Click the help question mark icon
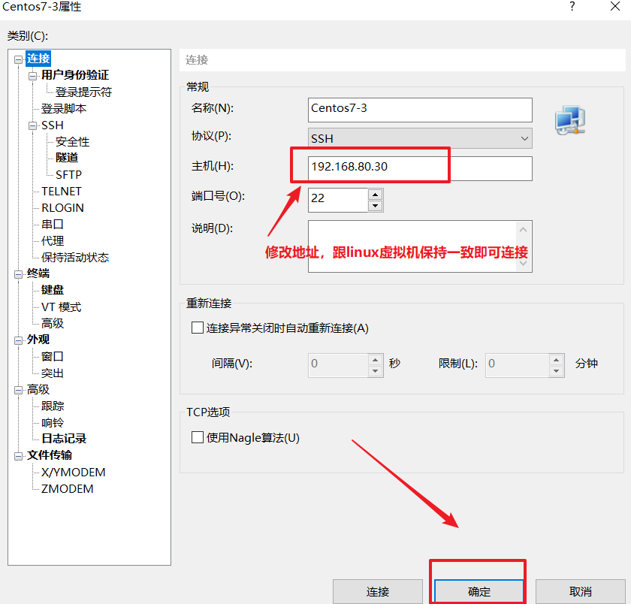The height and width of the screenshot is (604, 631). coord(572,8)
